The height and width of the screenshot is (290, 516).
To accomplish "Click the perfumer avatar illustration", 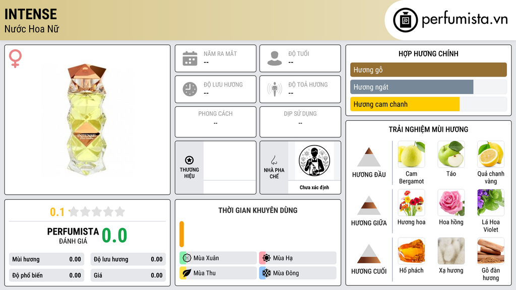I will pyautogui.click(x=314, y=161).
